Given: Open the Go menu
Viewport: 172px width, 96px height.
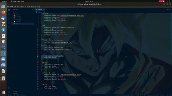Looking at the screenshot, I should (26, 7).
